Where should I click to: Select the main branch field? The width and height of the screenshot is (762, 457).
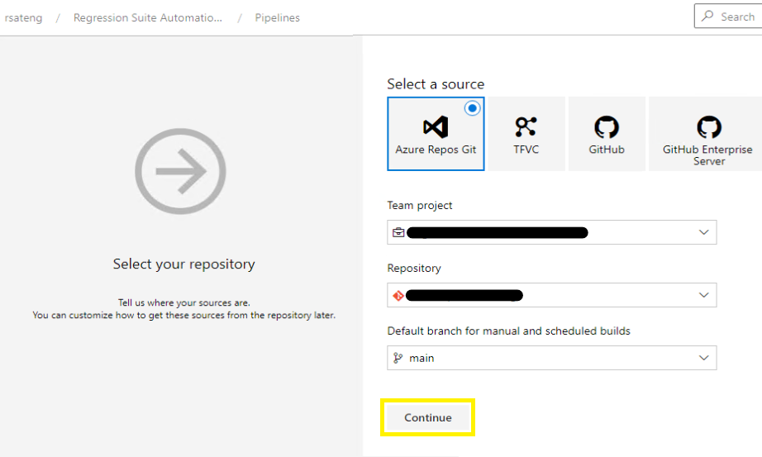coord(551,358)
